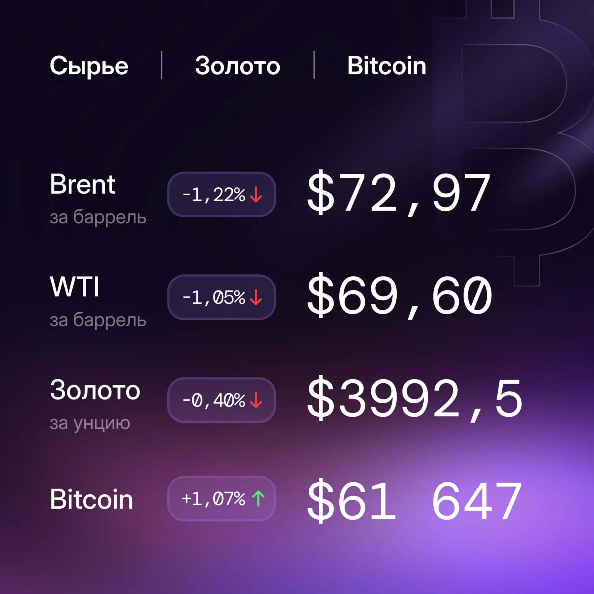The height and width of the screenshot is (594, 594).
Task: Select the Bitcoin header tab
Action: [387, 66]
